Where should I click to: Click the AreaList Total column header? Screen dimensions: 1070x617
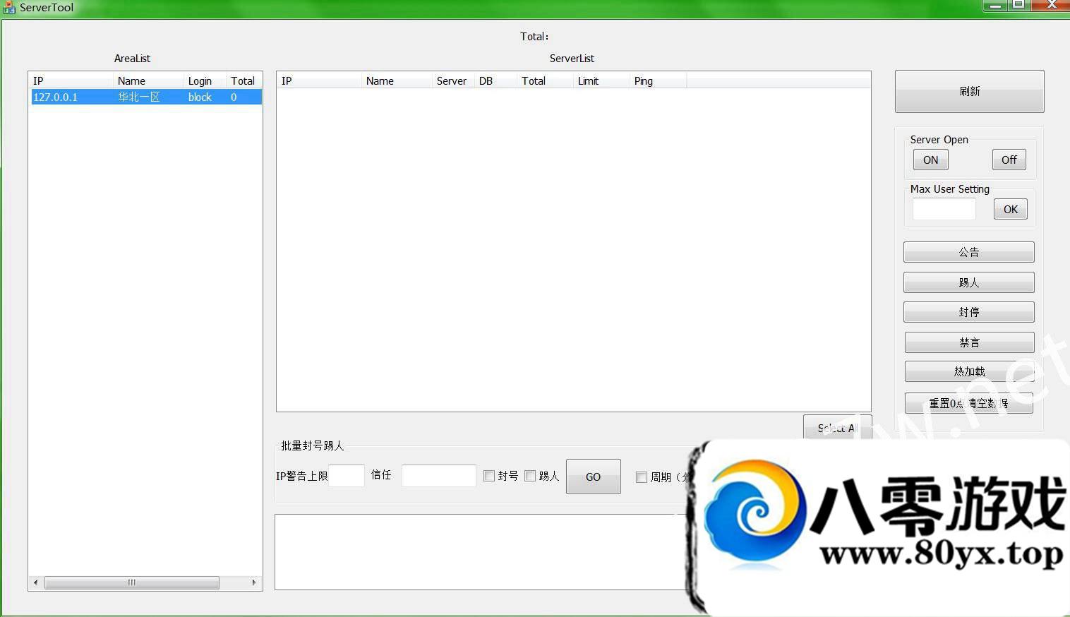(x=244, y=80)
